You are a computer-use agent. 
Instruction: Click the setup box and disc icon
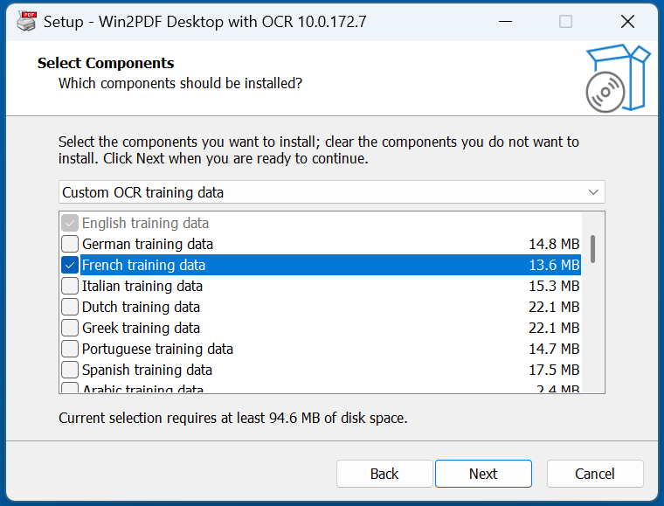(x=616, y=79)
